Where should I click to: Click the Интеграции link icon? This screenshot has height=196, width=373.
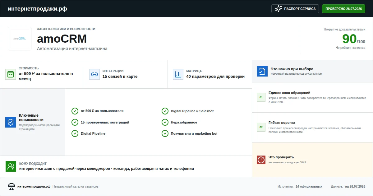pyautogui.click(x=94, y=74)
